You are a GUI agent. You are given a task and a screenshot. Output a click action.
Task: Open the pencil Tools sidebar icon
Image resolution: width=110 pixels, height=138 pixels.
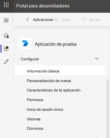point(6,62)
